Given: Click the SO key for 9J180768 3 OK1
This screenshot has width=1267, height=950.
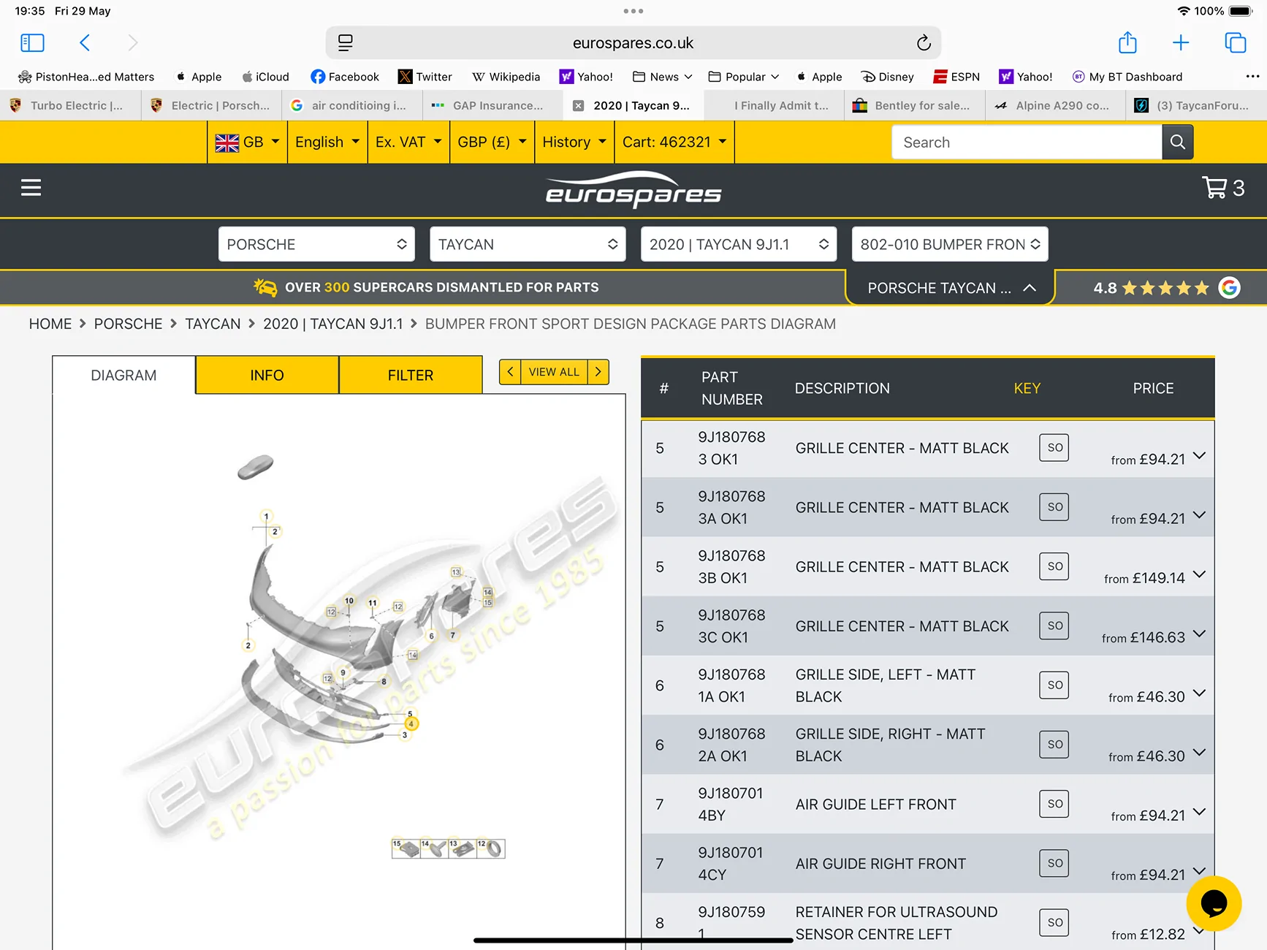Looking at the screenshot, I should tap(1054, 447).
